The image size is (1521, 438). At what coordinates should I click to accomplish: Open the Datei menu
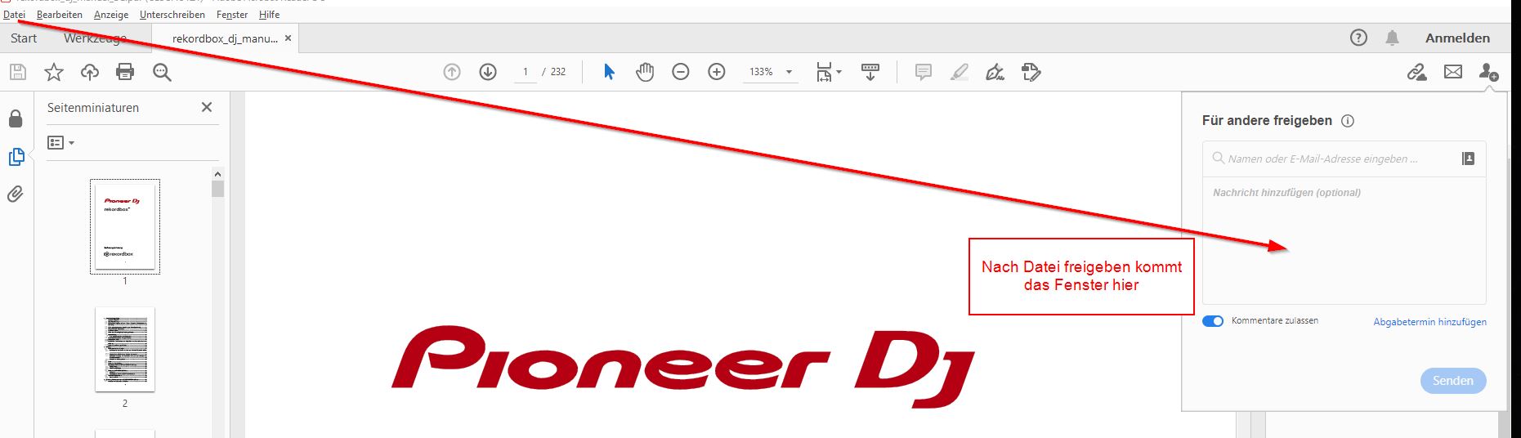[14, 15]
